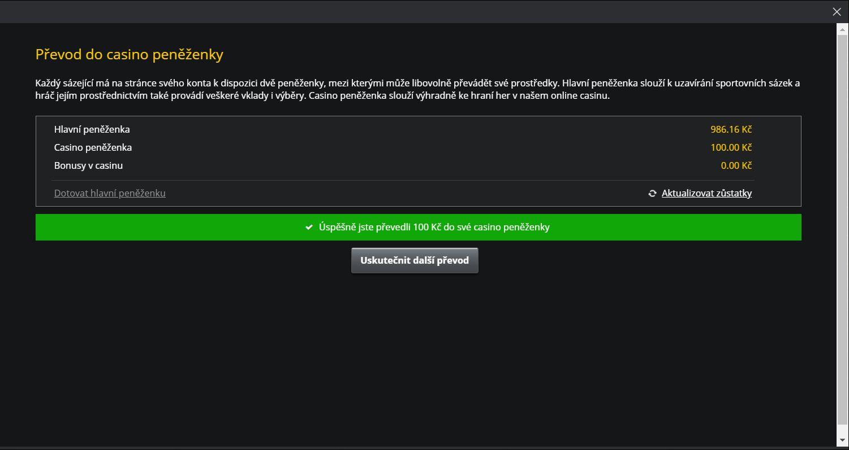Click the Převod do casino peněženky heading

coord(130,54)
